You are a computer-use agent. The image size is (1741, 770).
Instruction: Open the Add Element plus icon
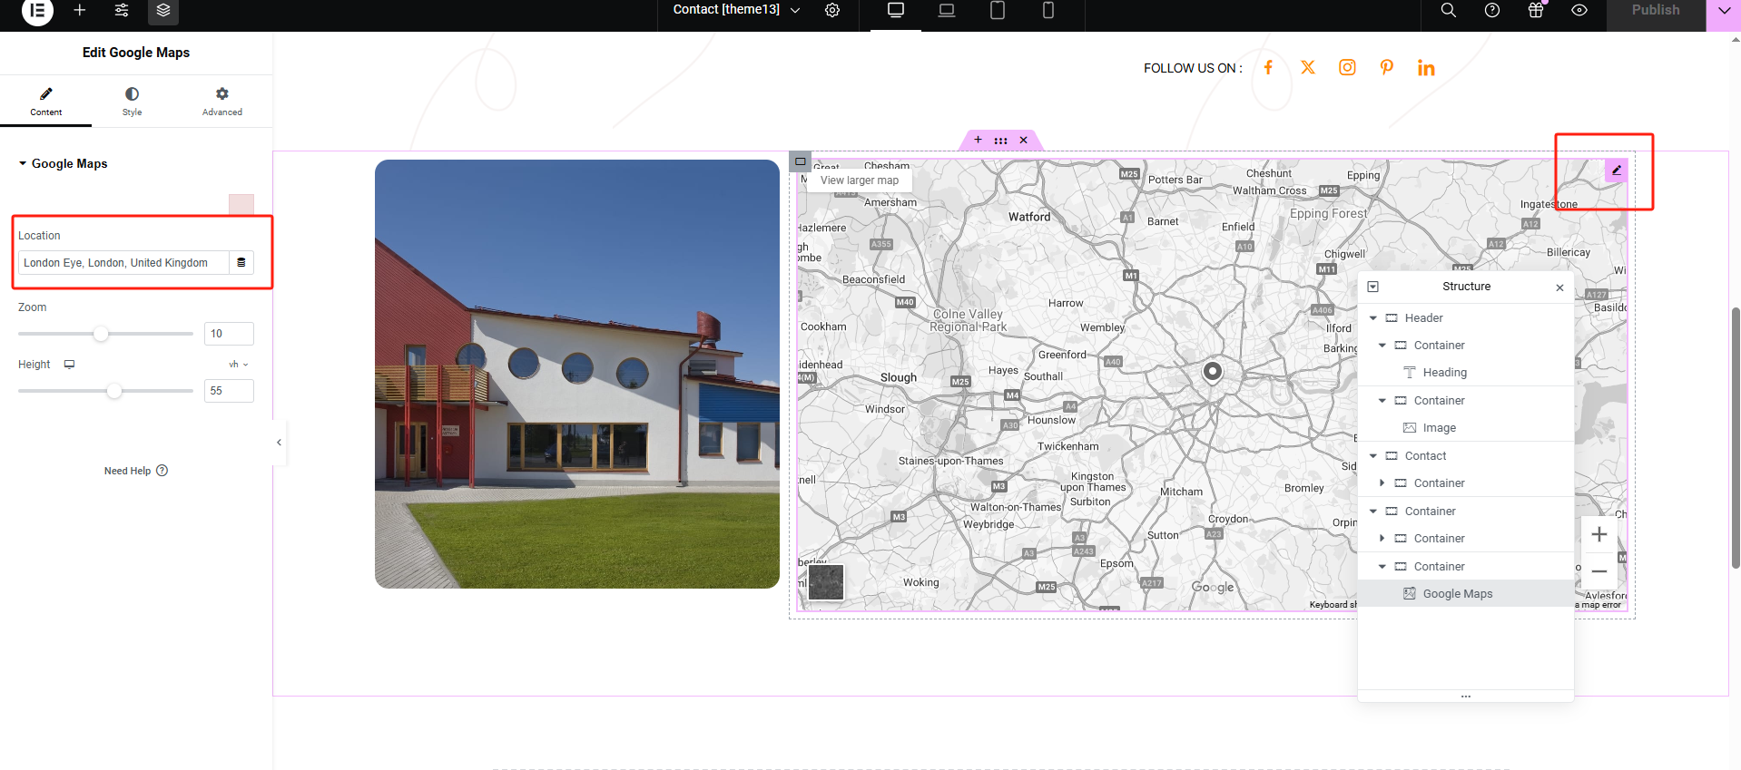pyautogui.click(x=80, y=10)
